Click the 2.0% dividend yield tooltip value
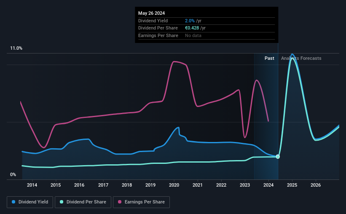 click(x=190, y=21)
